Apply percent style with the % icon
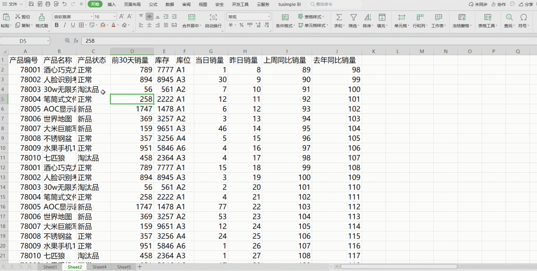The height and width of the screenshot is (271, 537). pos(241,25)
